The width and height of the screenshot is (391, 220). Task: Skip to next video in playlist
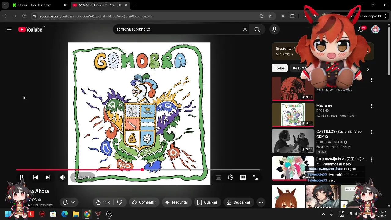48,177
